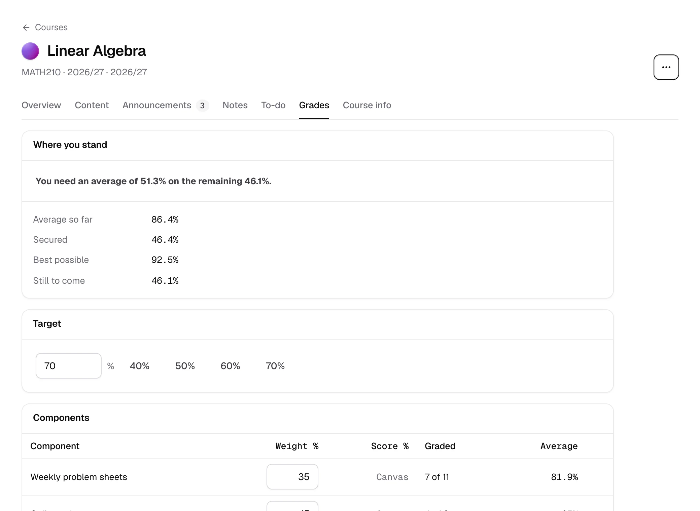Image resolution: width=700 pixels, height=511 pixels.
Task: Click the Best possible value 92.5%
Action: (165, 260)
